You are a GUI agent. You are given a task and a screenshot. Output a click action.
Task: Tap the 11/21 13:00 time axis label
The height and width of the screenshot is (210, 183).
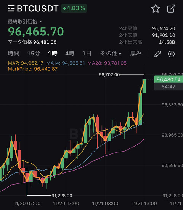click(x=144, y=204)
